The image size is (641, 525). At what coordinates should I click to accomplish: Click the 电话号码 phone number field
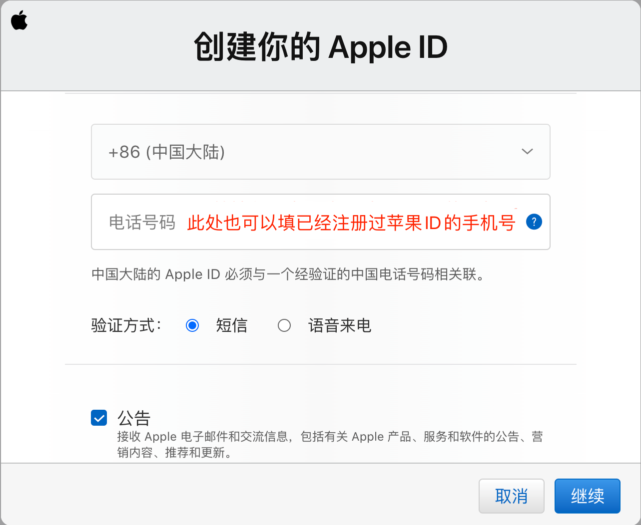pos(320,222)
